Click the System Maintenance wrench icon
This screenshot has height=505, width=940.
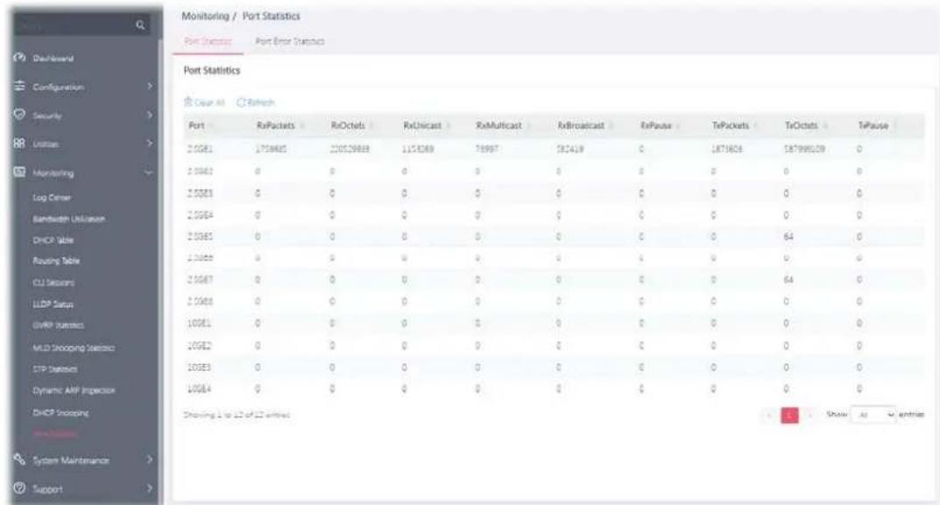20,460
